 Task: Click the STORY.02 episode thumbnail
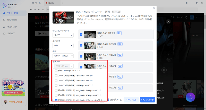click(x=90, y=45)
